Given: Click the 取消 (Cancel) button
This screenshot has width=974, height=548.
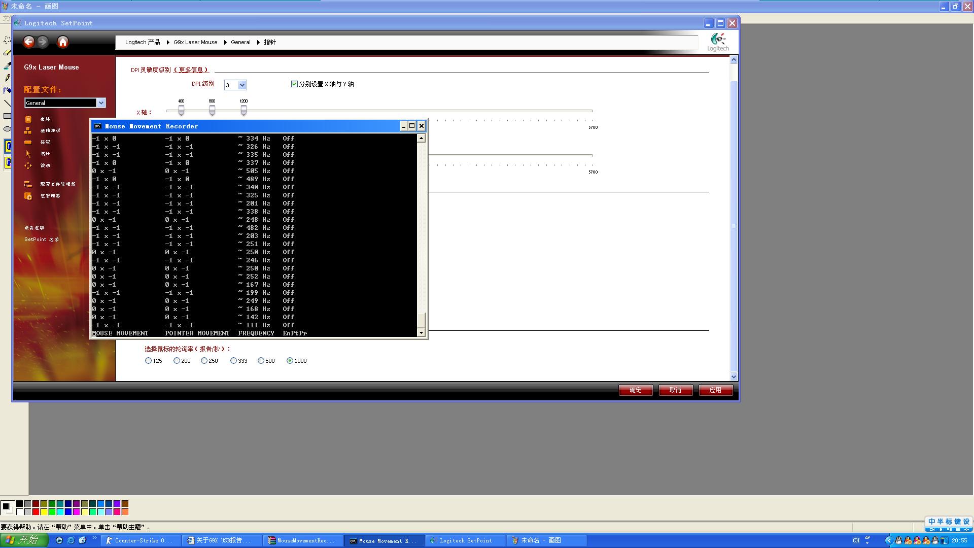Looking at the screenshot, I should (676, 390).
